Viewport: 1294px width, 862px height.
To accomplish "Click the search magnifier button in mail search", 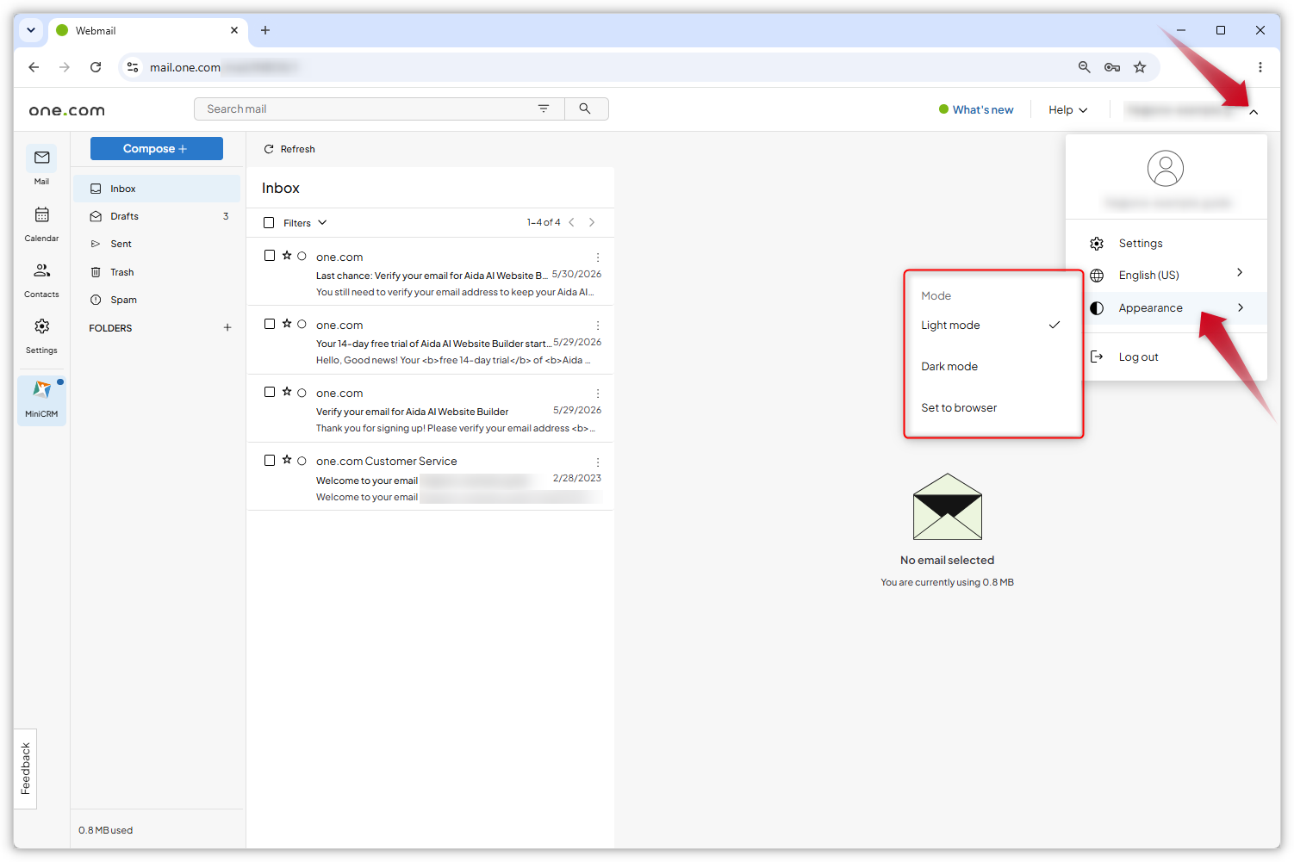I will tap(585, 109).
